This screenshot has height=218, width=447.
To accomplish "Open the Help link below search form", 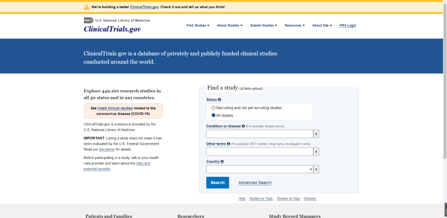I will (x=242, y=199).
